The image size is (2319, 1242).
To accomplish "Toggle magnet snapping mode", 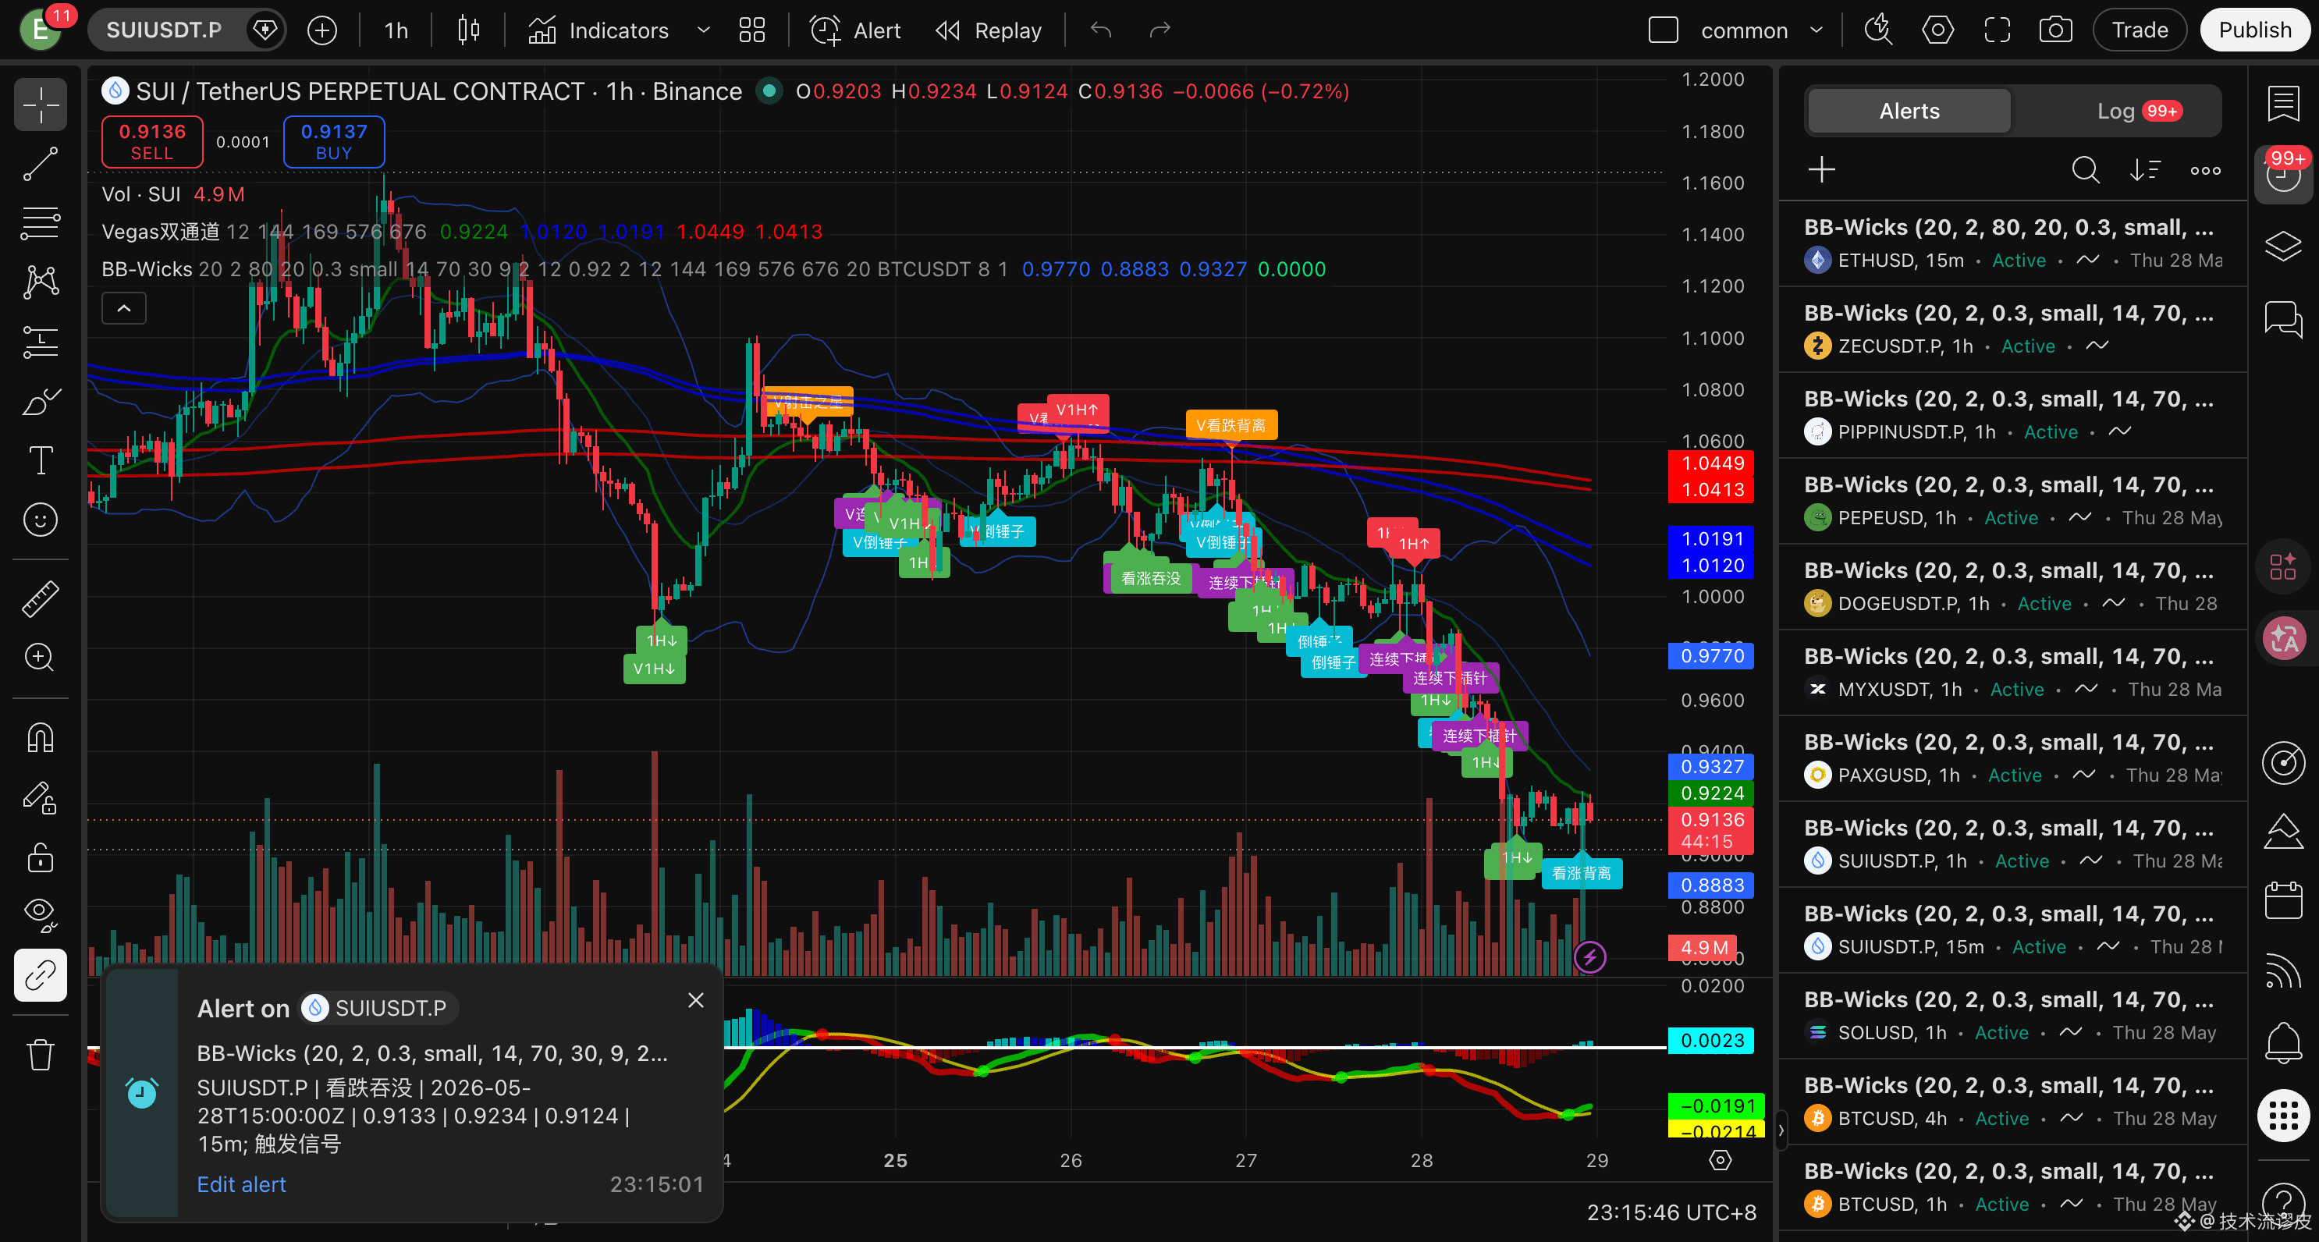I will pos(41,738).
